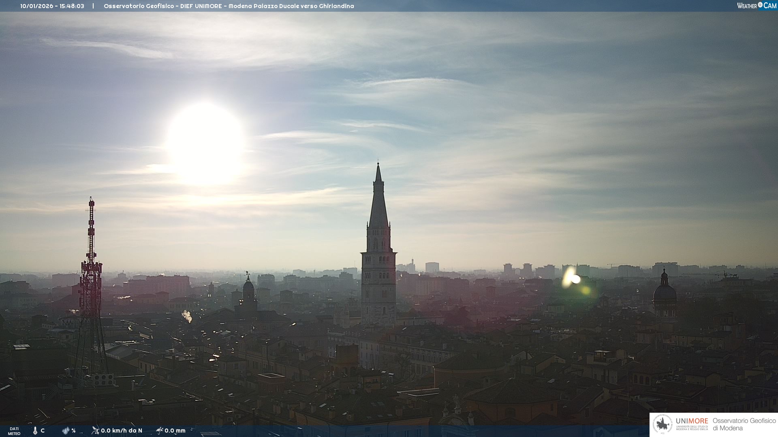Click the UNIMORE round crest emblem
This screenshot has height=437, width=778.
coord(663,424)
